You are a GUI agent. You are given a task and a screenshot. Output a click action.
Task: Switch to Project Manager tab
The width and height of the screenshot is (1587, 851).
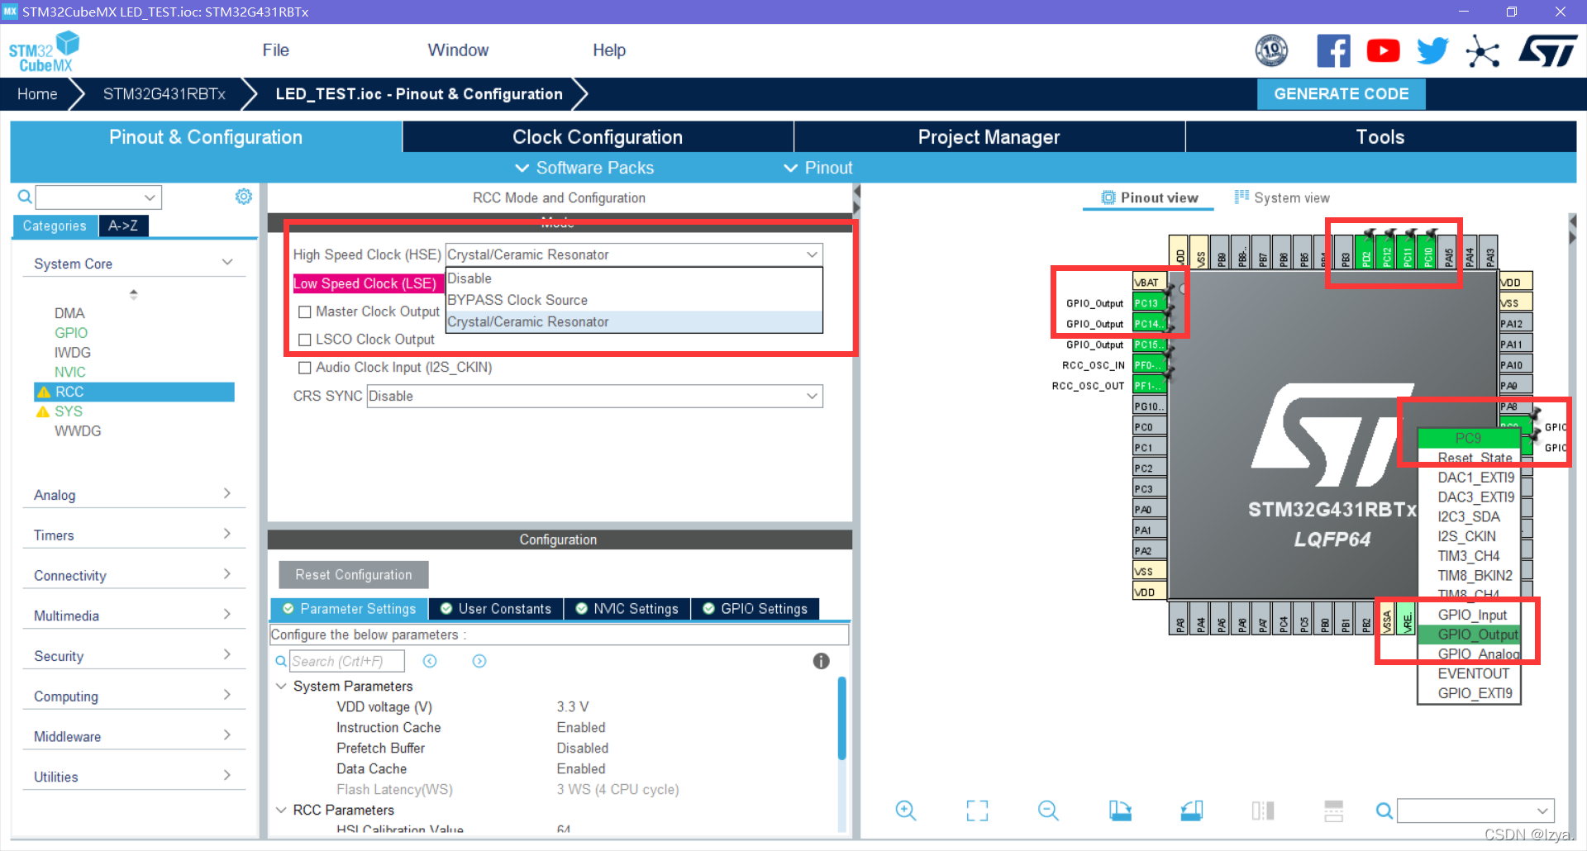[989, 137]
